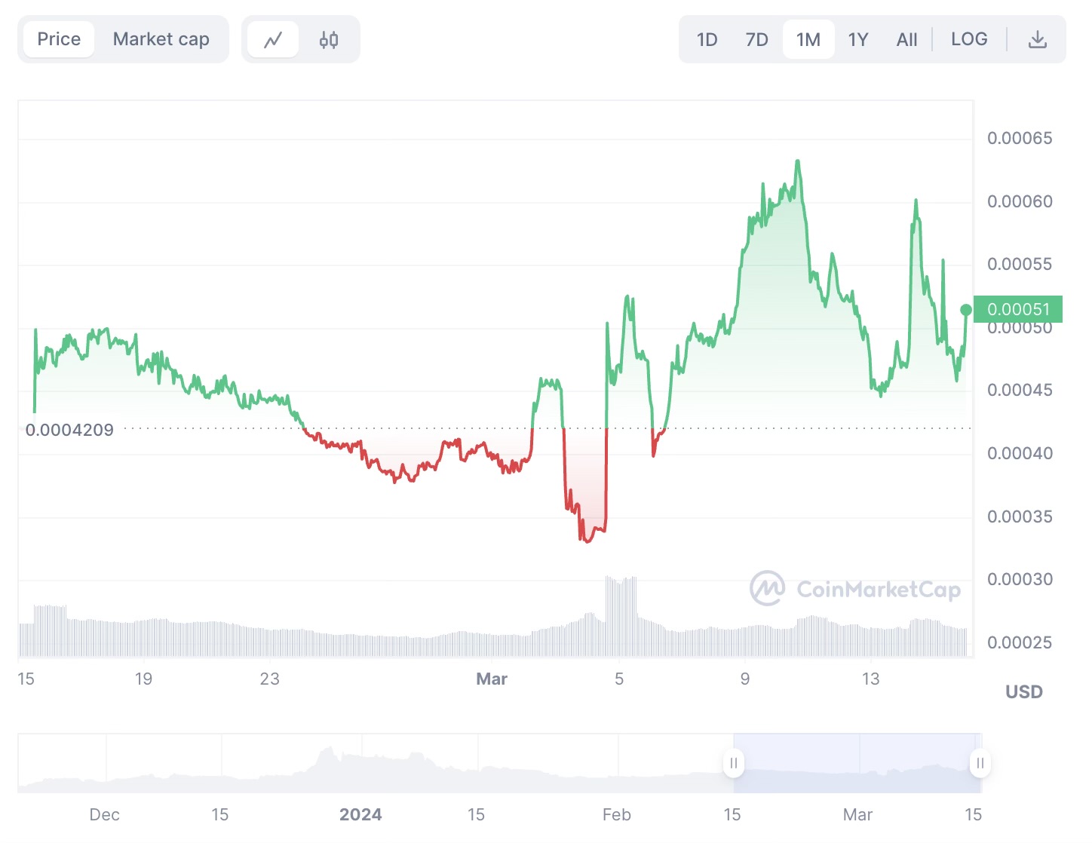1092x843 pixels.
Task: Click the Dec label in navigator
Action: [104, 815]
